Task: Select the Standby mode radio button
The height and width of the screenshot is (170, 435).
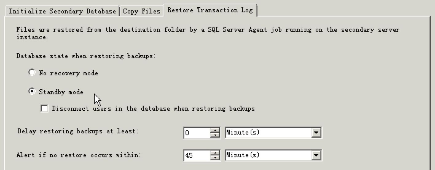Action: (x=32, y=92)
